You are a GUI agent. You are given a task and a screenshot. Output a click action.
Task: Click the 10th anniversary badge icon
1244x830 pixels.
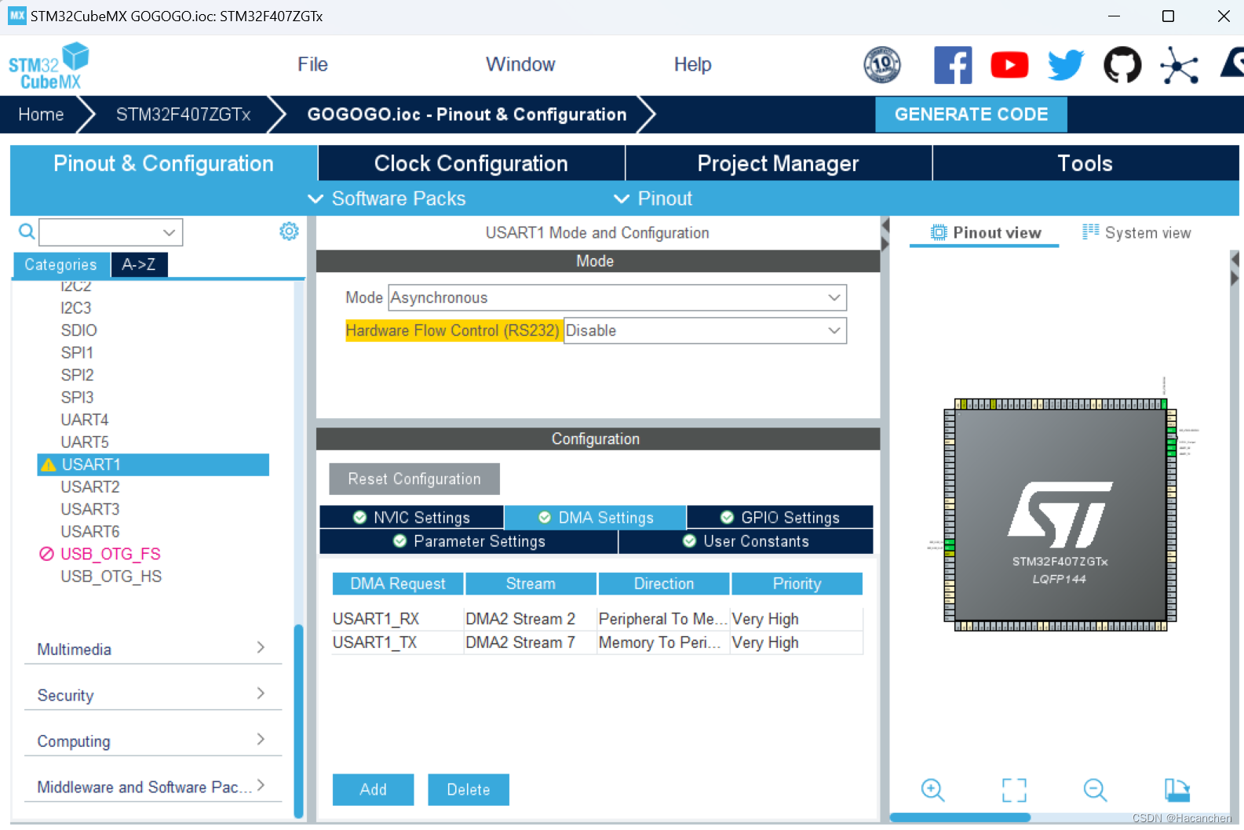tap(882, 65)
